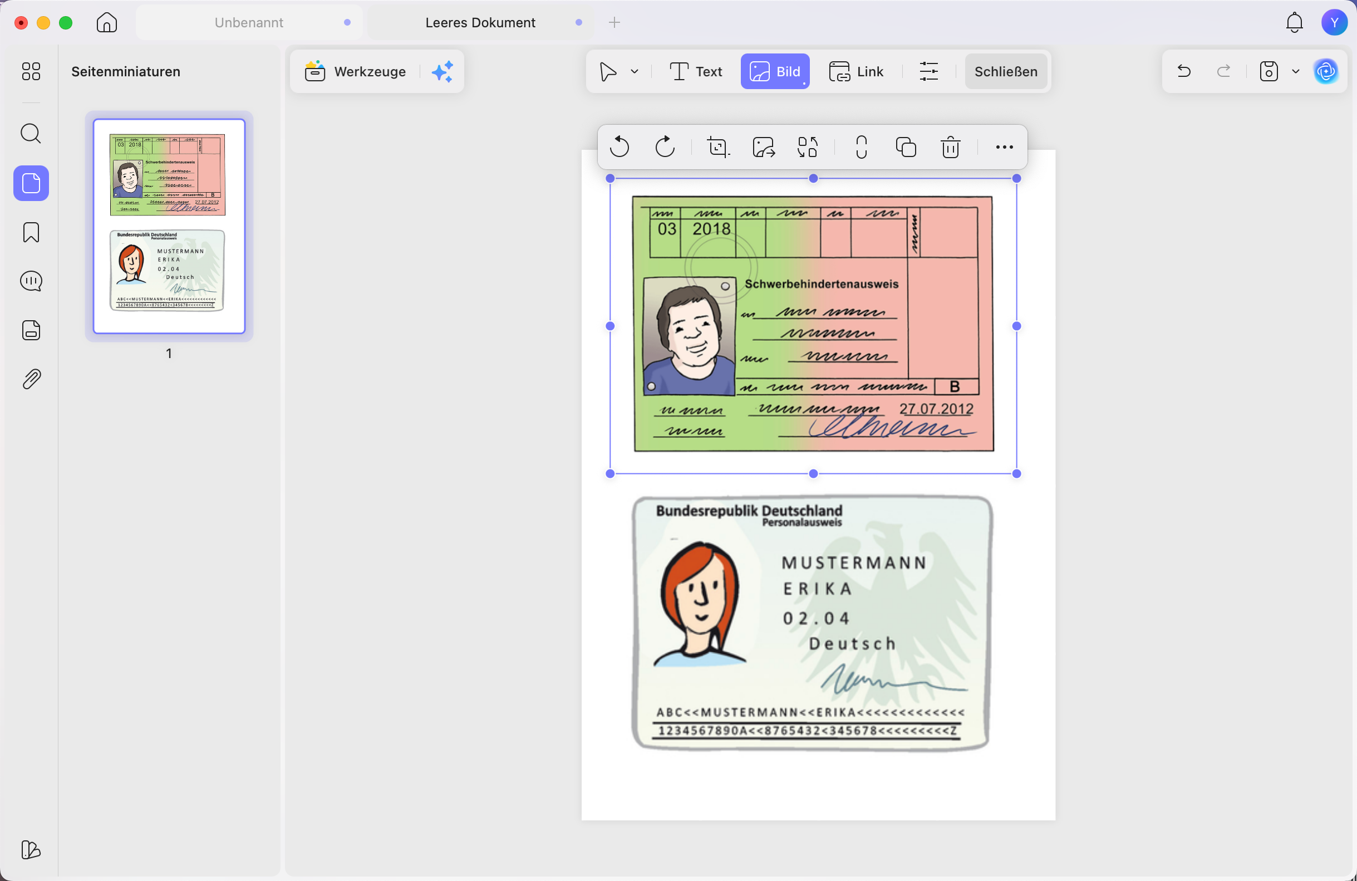Duplicate the selected image

[x=906, y=147]
